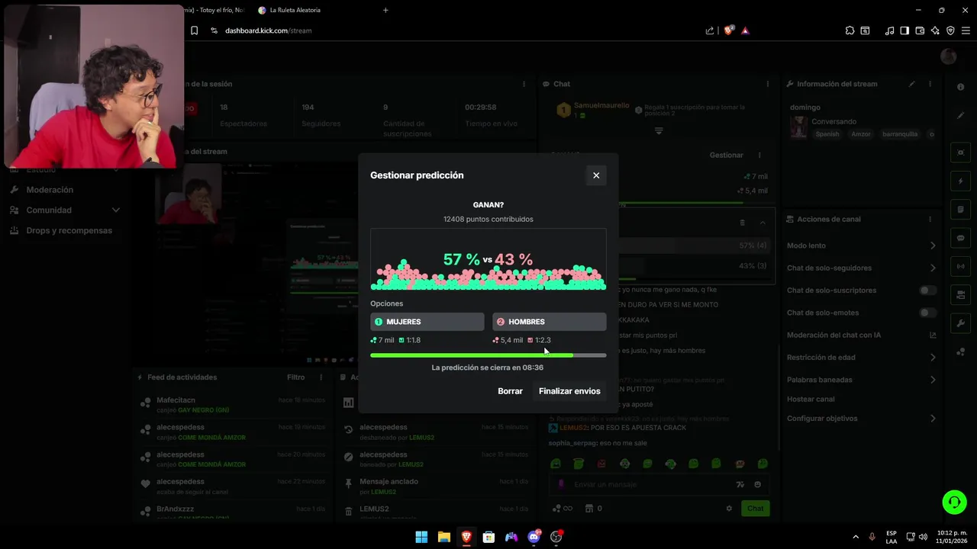This screenshot has height=549, width=977.
Task: Click the 57% poll result bar
Action: tap(695, 246)
